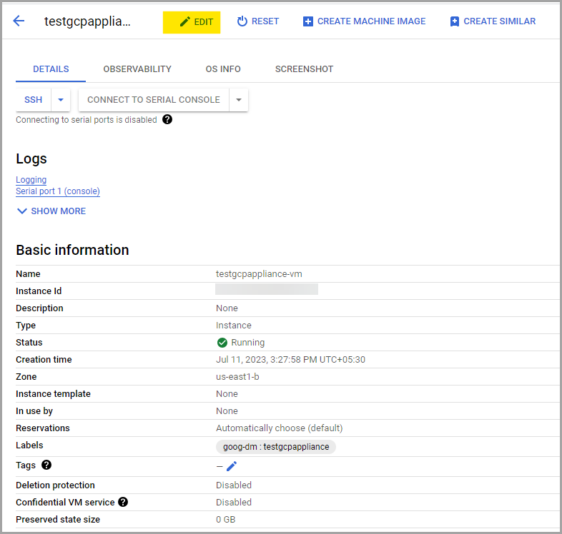Screen dimensions: 562x534
Task: Click CONNECT TO SERIAL CONSOLE button
Action: click(154, 100)
